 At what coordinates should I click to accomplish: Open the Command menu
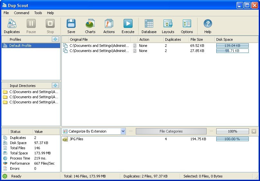click(22, 13)
